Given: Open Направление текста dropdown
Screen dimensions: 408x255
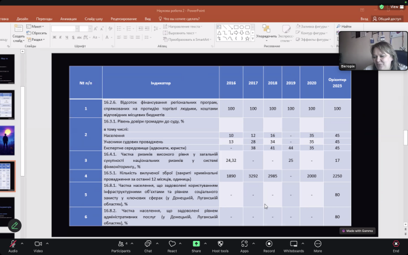Looking at the screenshot, I should tap(182, 27).
